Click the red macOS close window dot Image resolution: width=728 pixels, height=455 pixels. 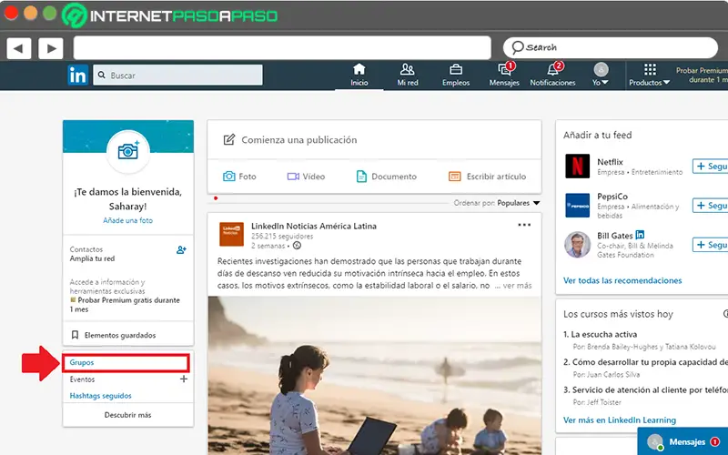pyautogui.click(x=11, y=13)
